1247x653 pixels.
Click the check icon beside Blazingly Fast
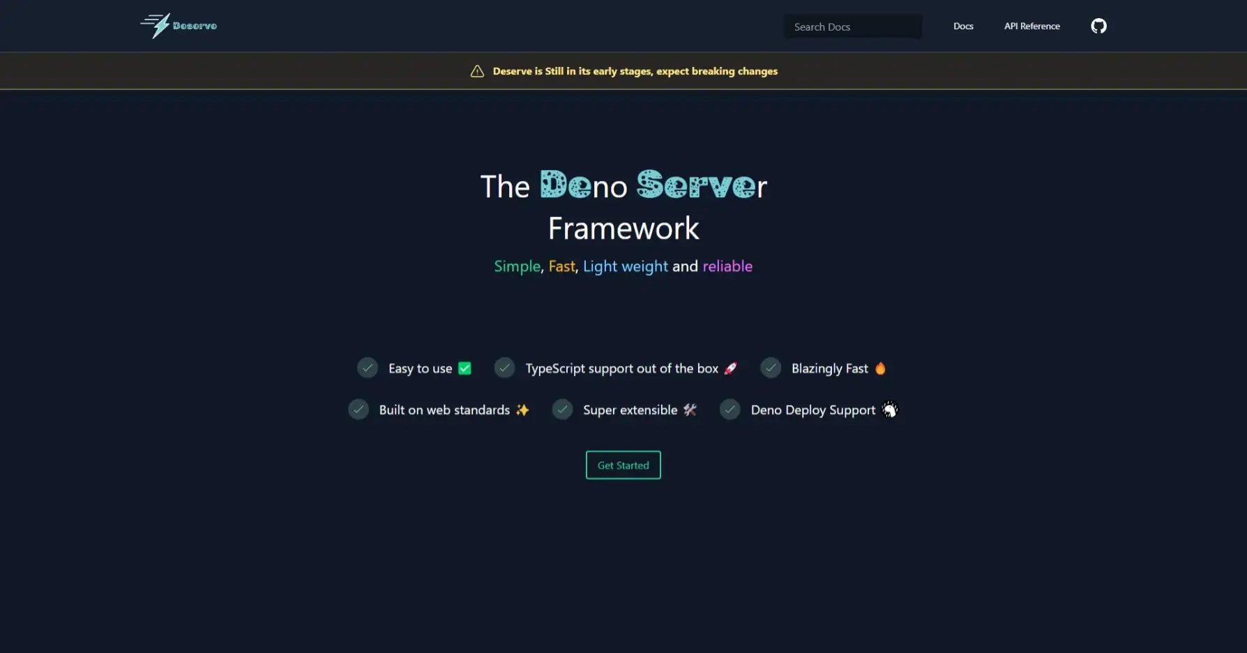(771, 367)
